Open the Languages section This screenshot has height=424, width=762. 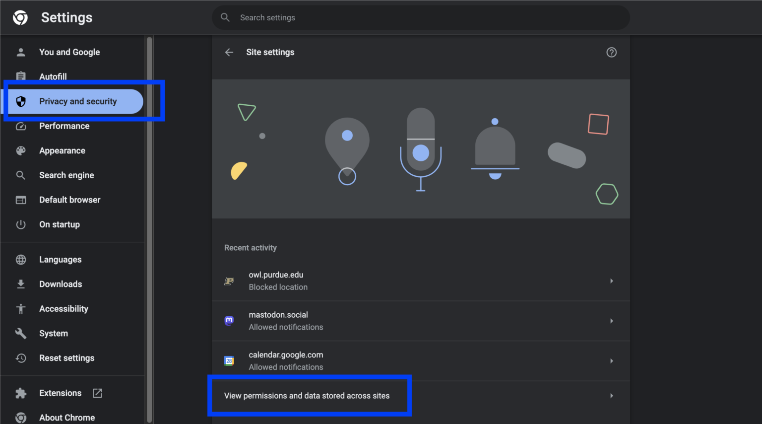pos(72,260)
